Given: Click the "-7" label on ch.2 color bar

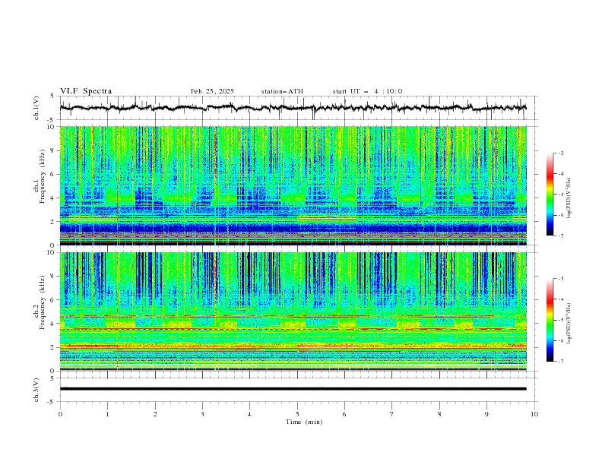Looking at the screenshot, I should coord(560,361).
